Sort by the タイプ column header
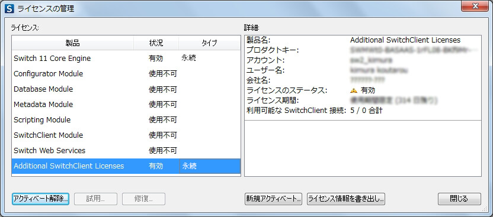The width and height of the screenshot is (493, 217). pos(209,43)
